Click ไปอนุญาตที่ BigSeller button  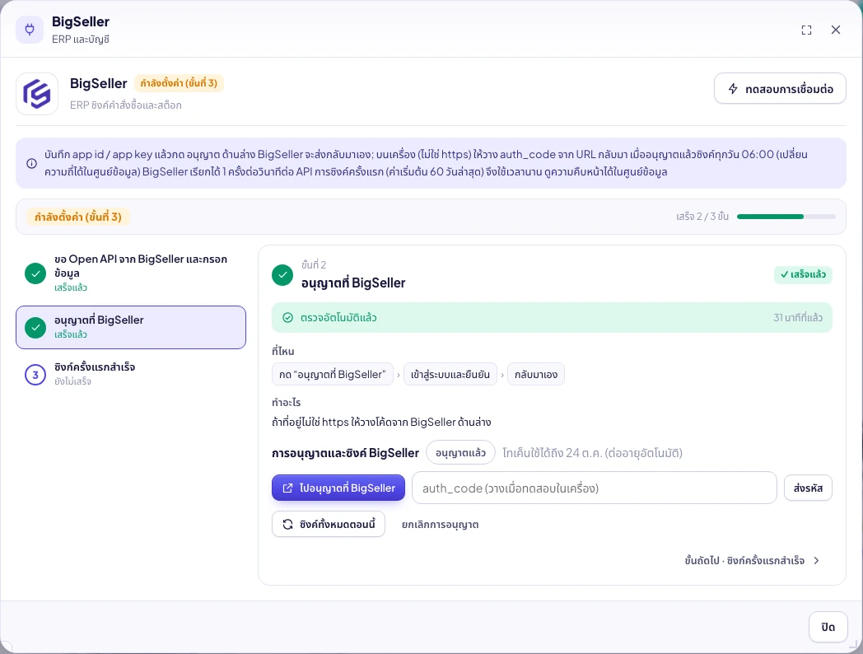click(x=338, y=488)
